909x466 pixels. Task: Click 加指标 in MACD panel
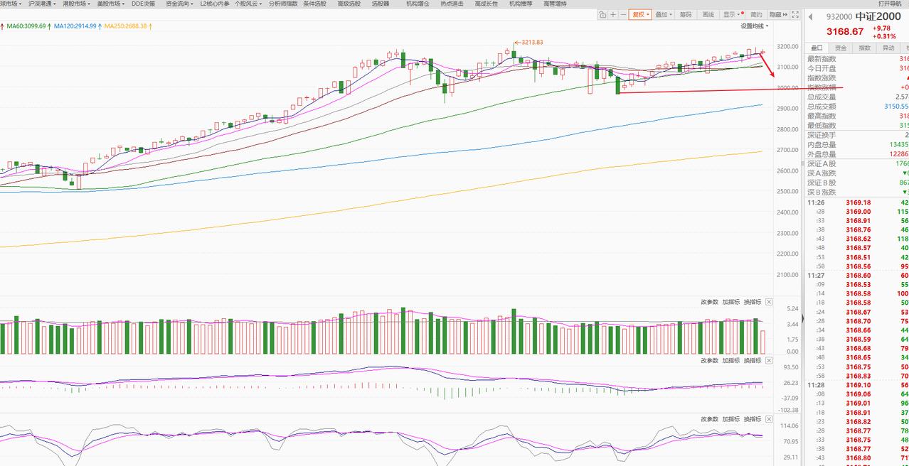[x=730, y=360]
